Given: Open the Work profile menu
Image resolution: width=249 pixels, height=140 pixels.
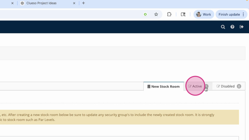Looking at the screenshot, I should tap(204, 15).
